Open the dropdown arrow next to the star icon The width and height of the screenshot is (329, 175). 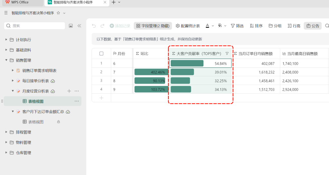coord(64,13)
